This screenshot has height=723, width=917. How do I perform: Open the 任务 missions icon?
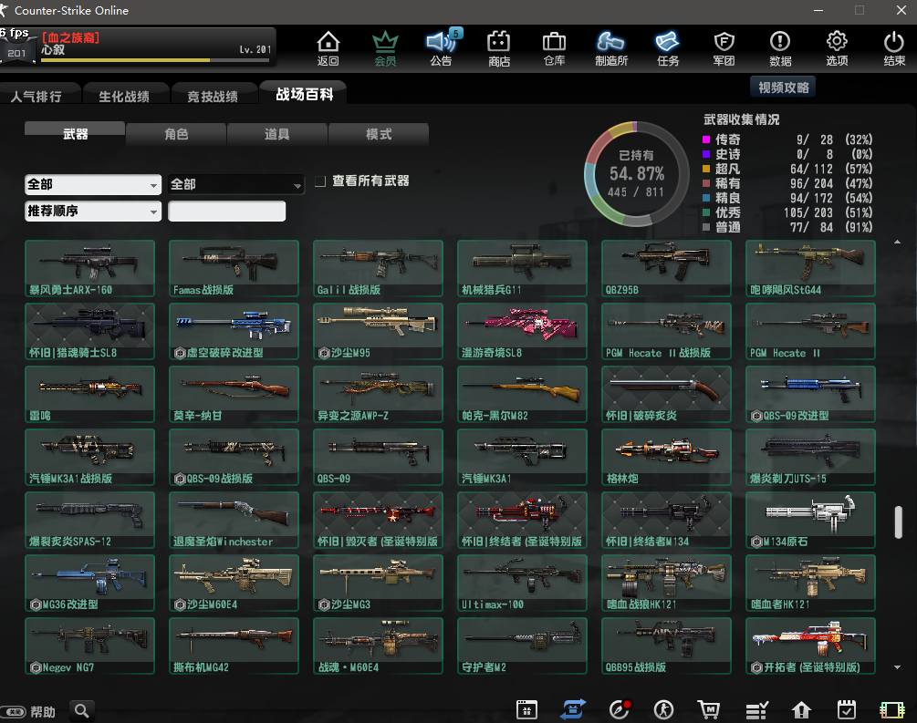click(x=667, y=48)
